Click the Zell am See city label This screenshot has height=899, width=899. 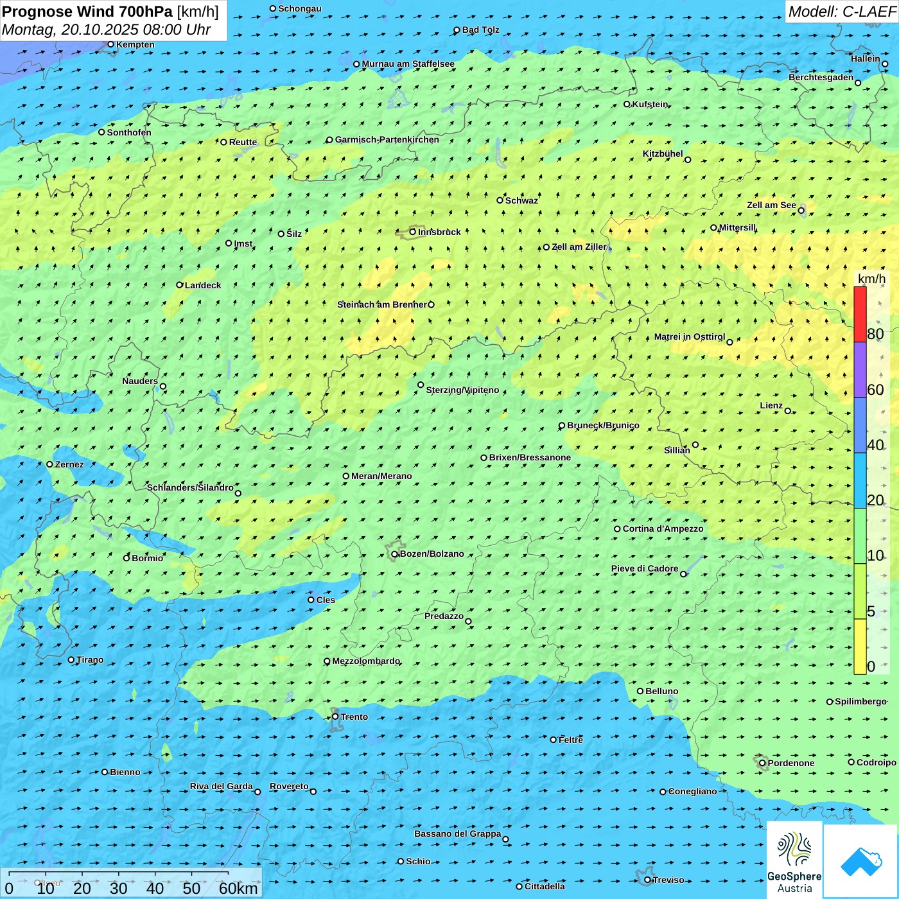pos(771,205)
